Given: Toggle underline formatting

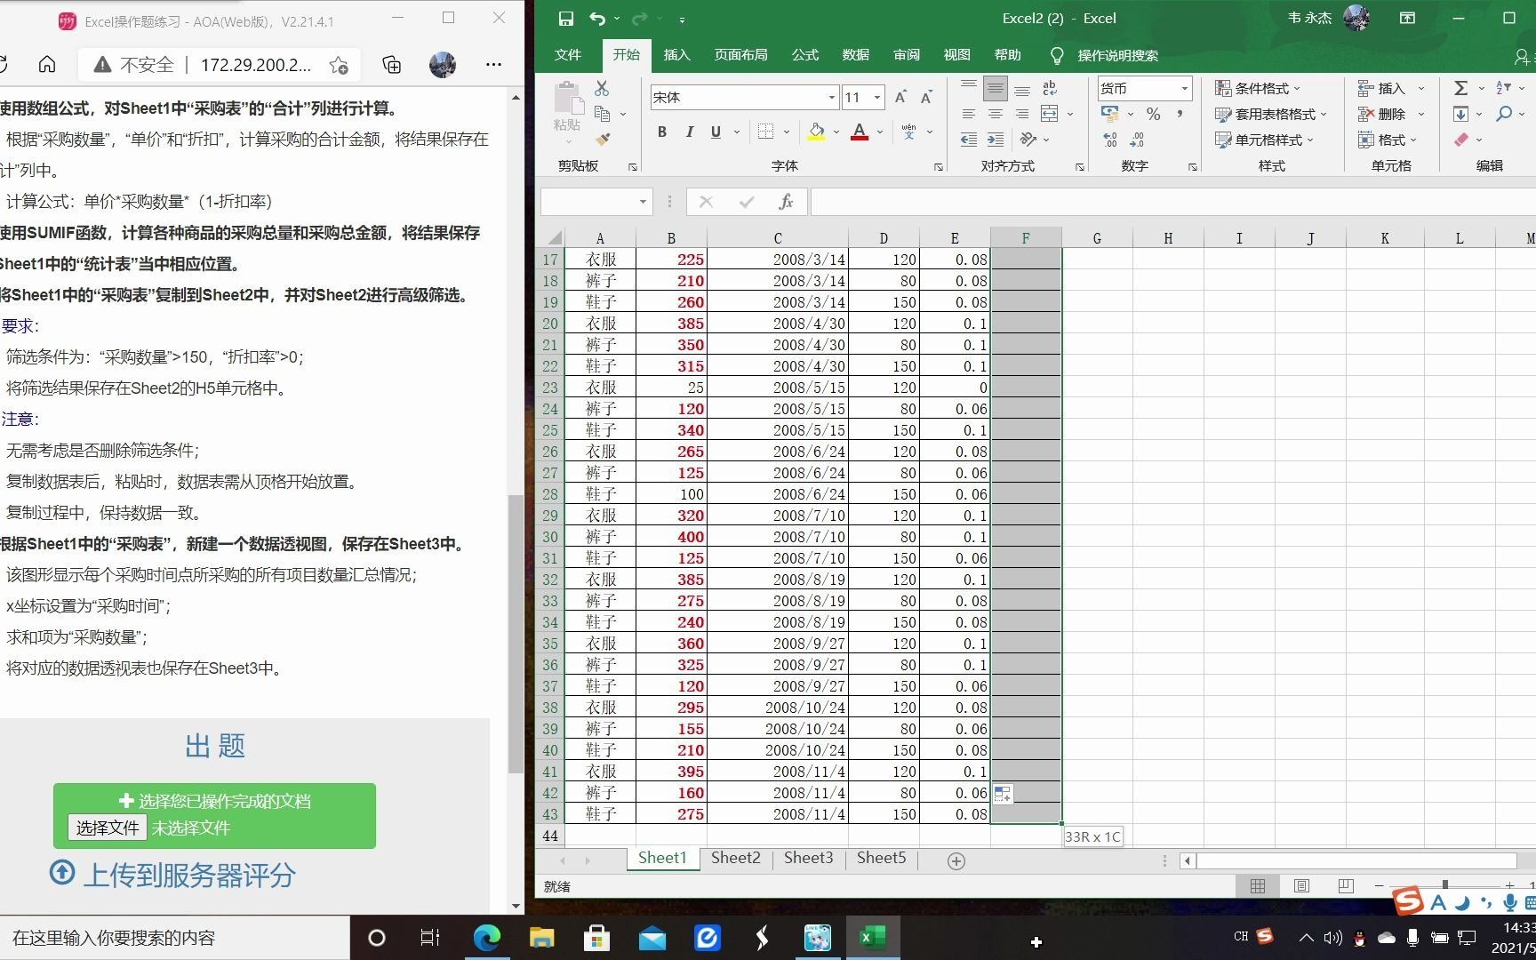Looking at the screenshot, I should click(x=715, y=132).
